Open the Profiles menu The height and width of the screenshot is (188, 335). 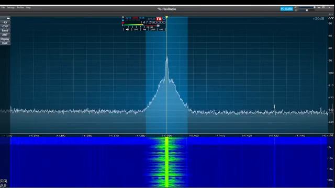tap(20, 7)
